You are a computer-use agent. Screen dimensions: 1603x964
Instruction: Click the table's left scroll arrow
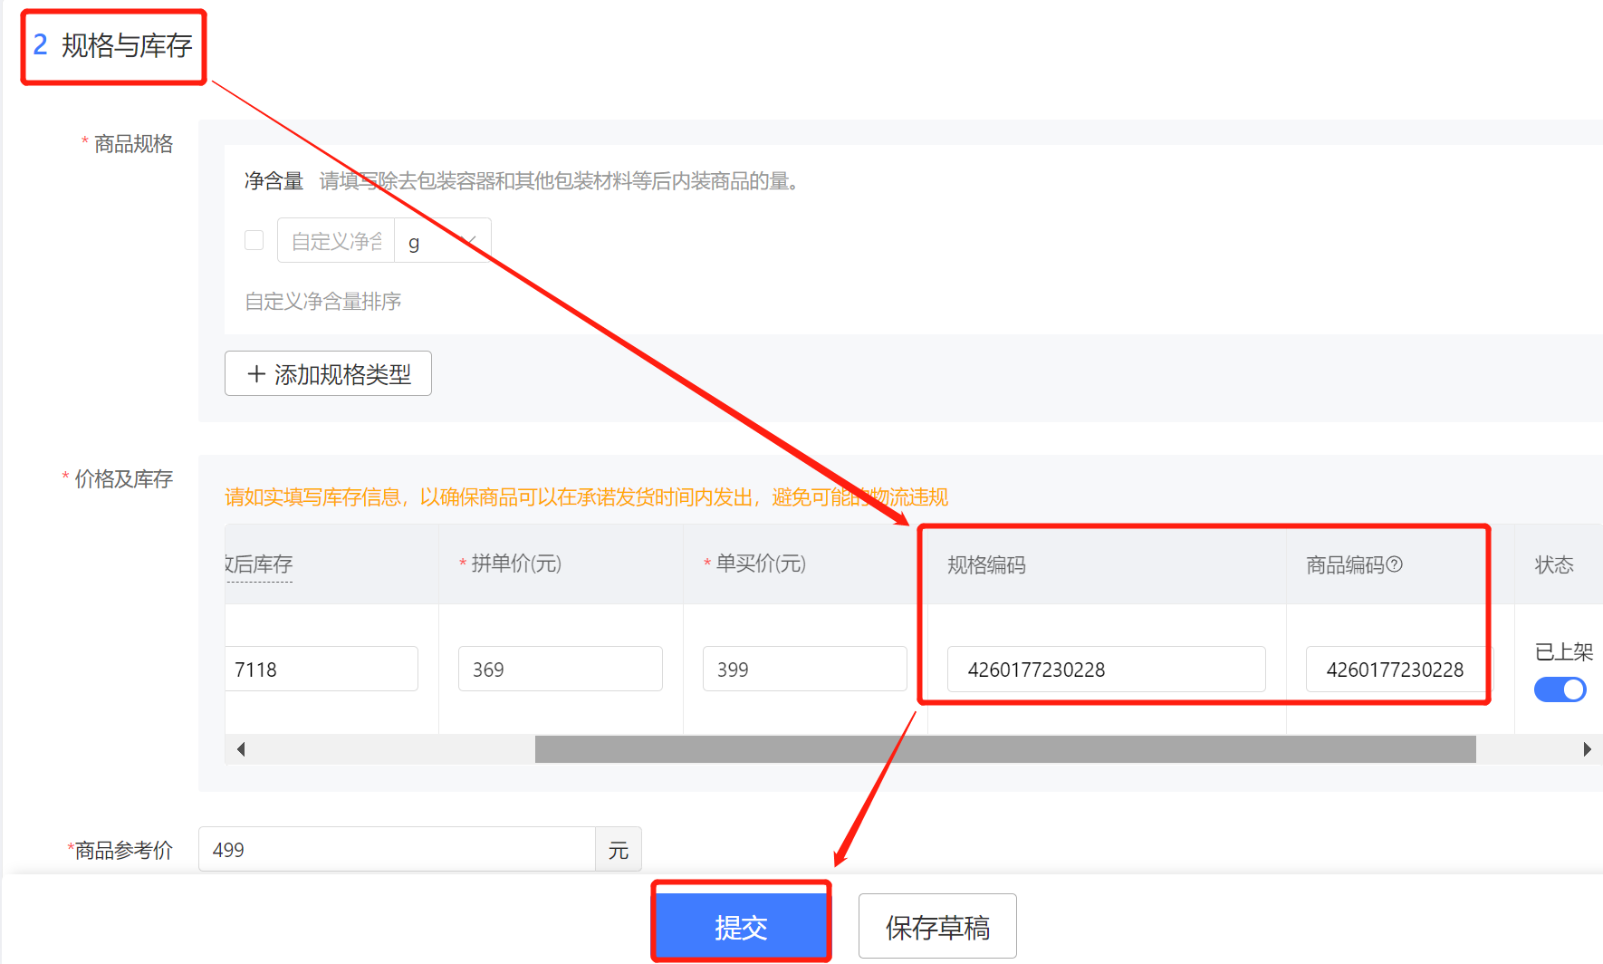click(x=241, y=749)
